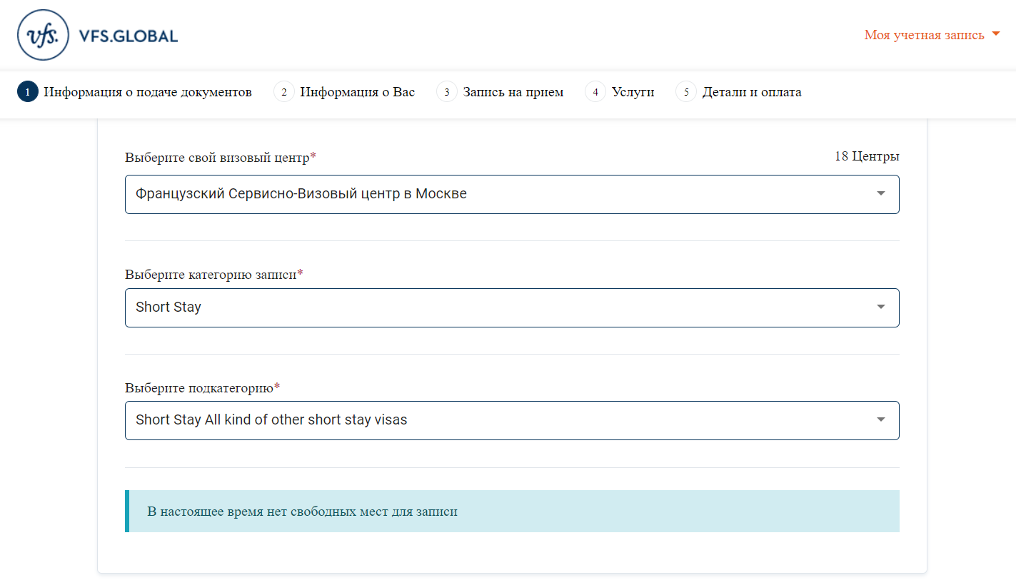Image resolution: width=1016 pixels, height=585 pixels.
Task: Click the VFS Global logo
Action: tap(98, 35)
